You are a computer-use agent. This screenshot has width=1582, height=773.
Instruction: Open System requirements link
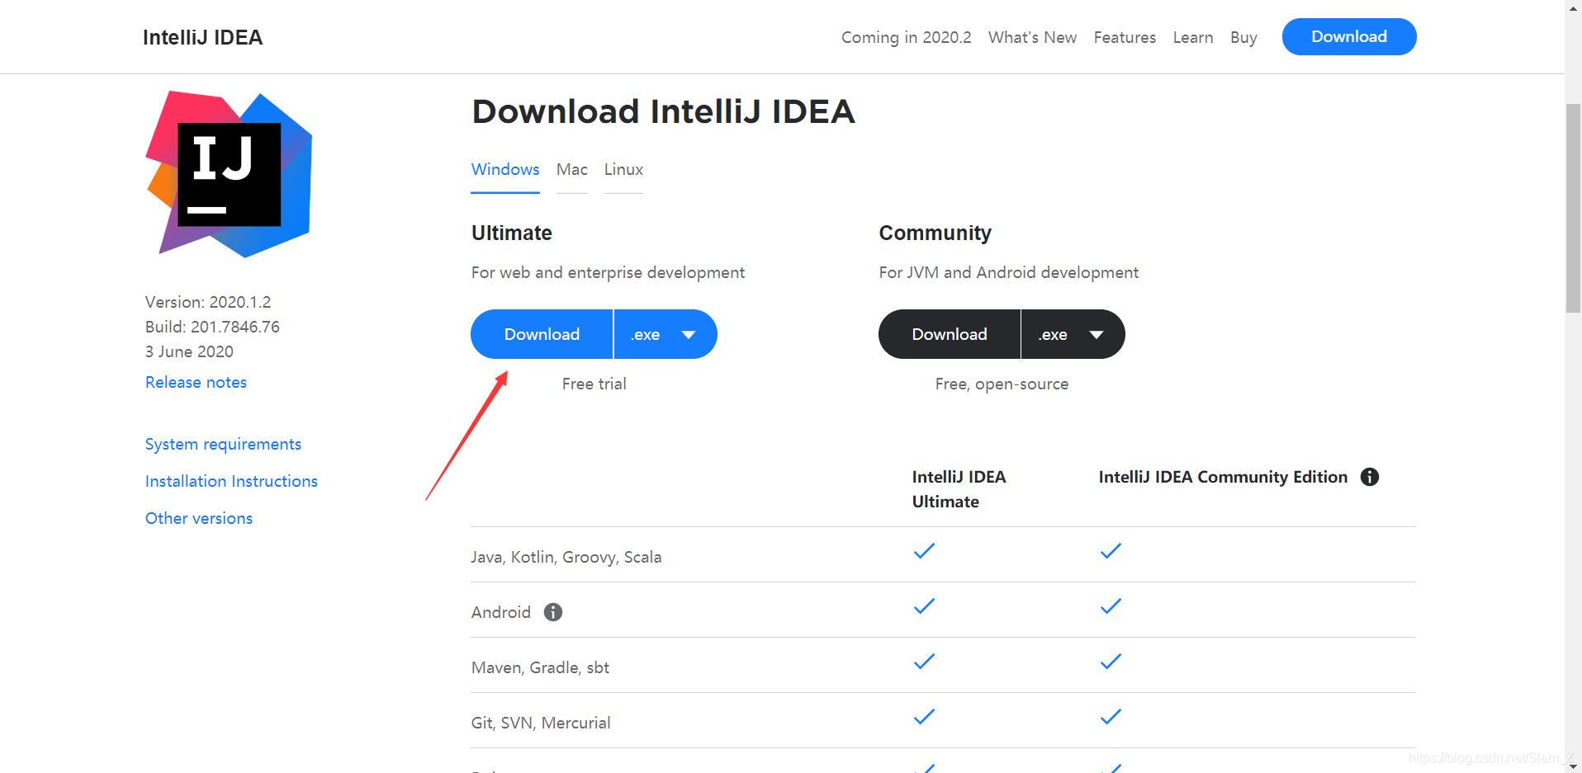pyautogui.click(x=223, y=444)
